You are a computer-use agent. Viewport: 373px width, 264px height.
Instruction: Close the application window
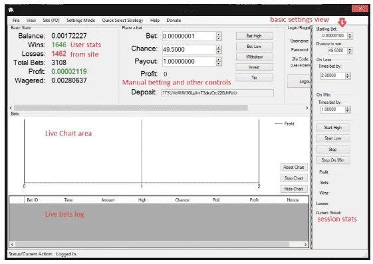coord(360,9)
